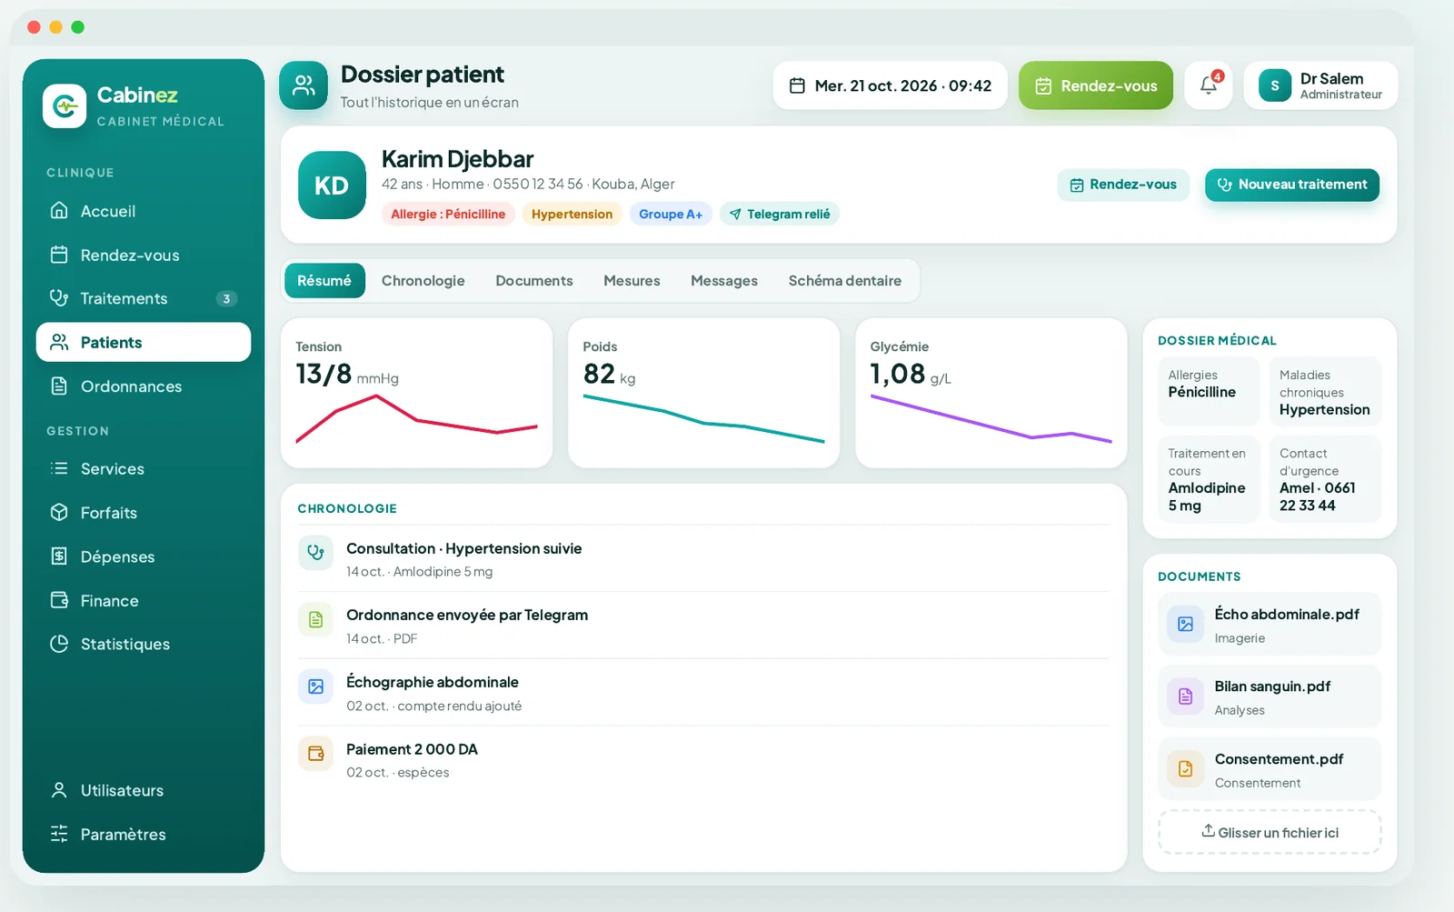The width and height of the screenshot is (1454, 912).
Task: Click the Allergie : Pénicilline tag
Action: (x=448, y=214)
